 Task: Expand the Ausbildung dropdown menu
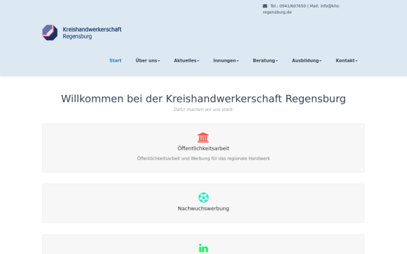coord(307,61)
